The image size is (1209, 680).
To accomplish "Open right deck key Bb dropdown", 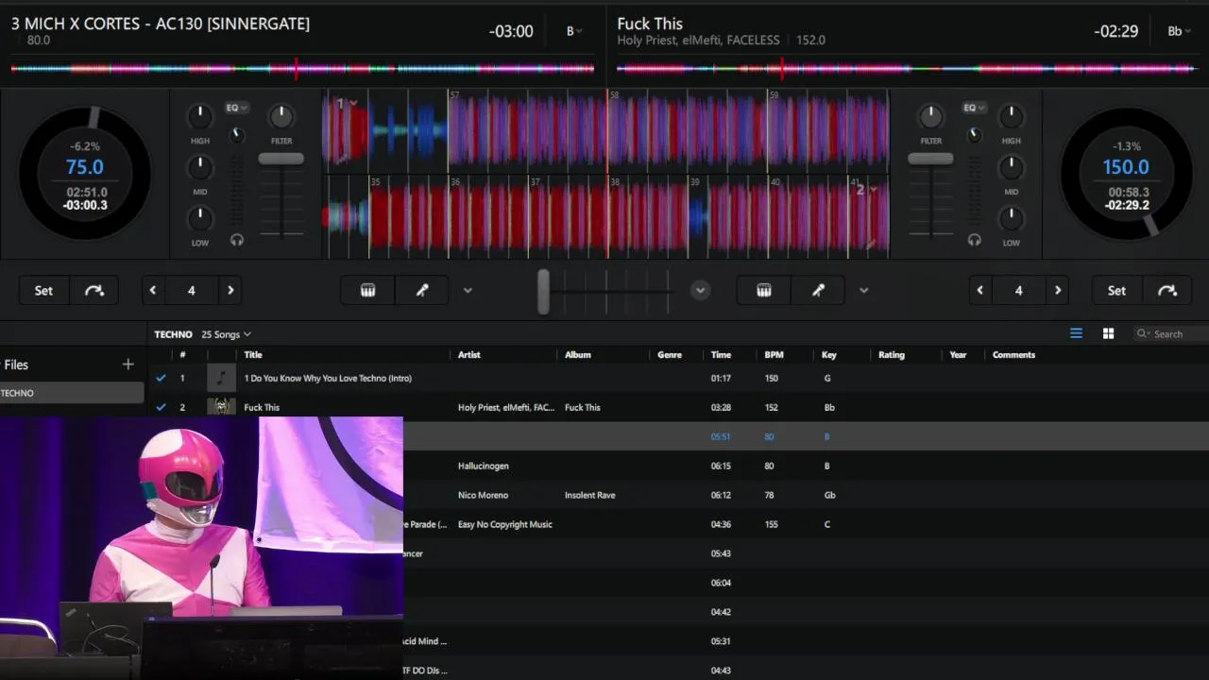I will (x=1179, y=31).
